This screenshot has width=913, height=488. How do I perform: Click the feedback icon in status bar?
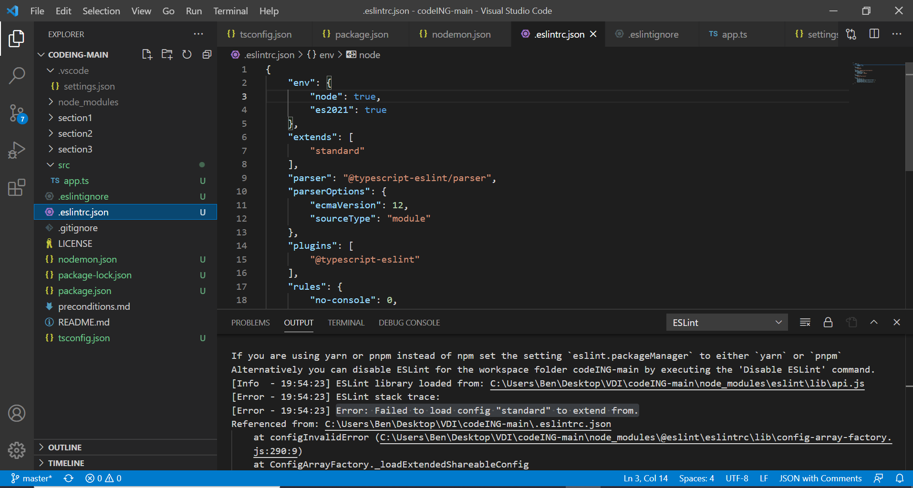(878, 478)
